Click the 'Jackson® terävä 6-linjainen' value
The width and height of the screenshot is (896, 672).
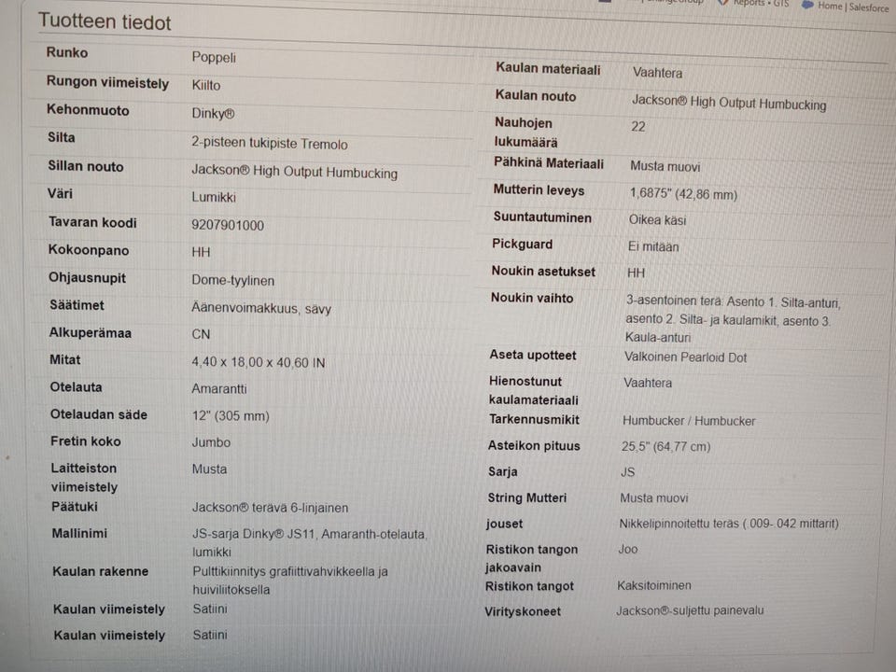point(271,508)
